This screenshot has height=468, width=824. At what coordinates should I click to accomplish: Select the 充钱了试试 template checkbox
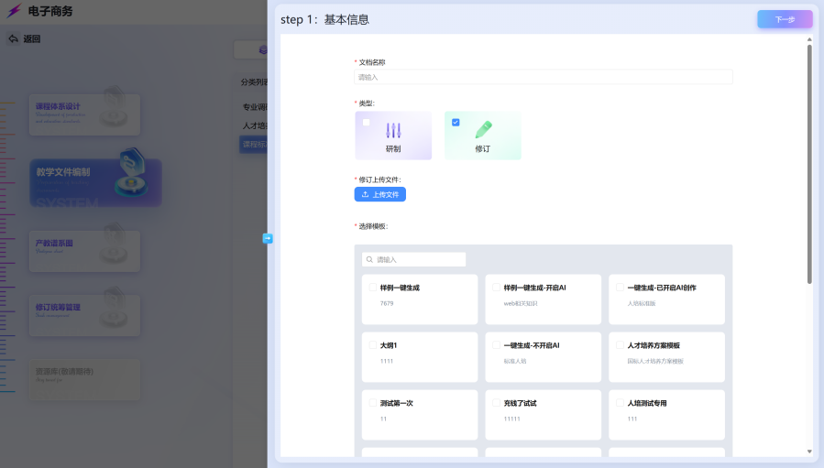(x=496, y=403)
